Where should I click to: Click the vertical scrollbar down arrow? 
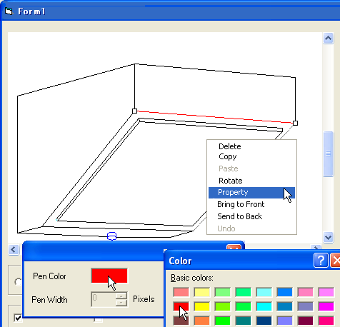(328, 237)
